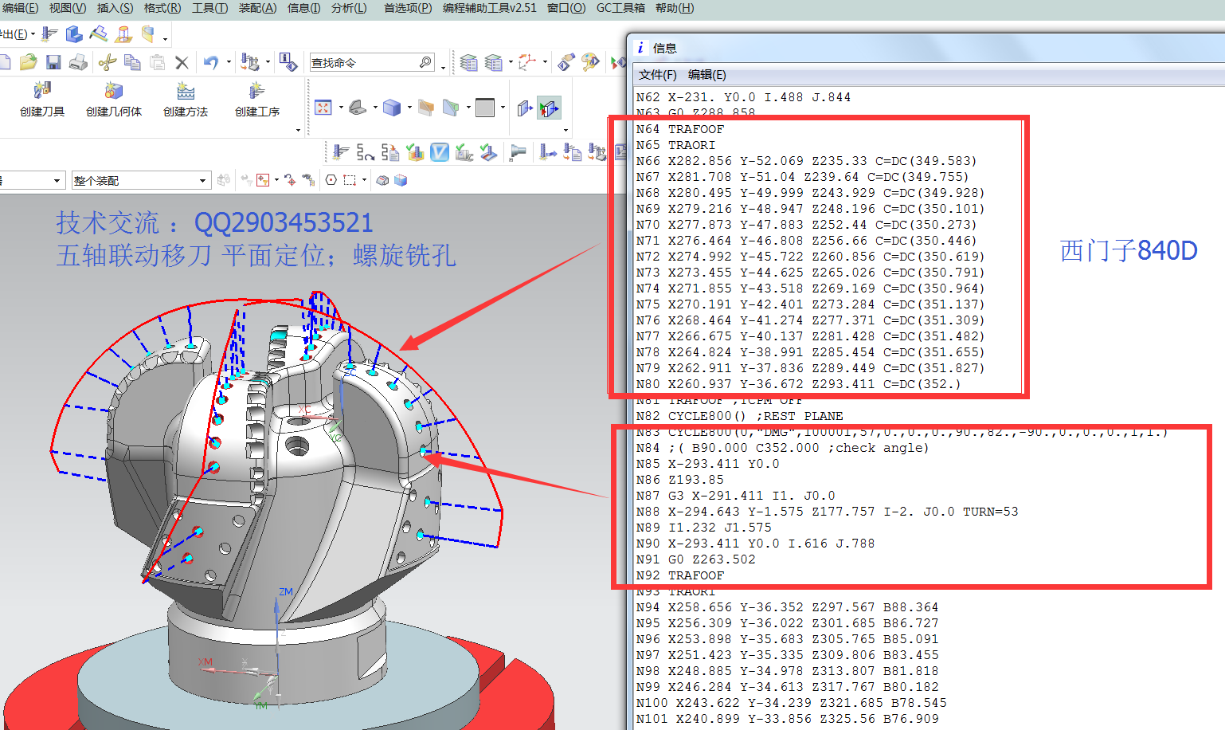
Task: Expand the machine tool icon dropdown arrow
Action: click(x=268, y=62)
